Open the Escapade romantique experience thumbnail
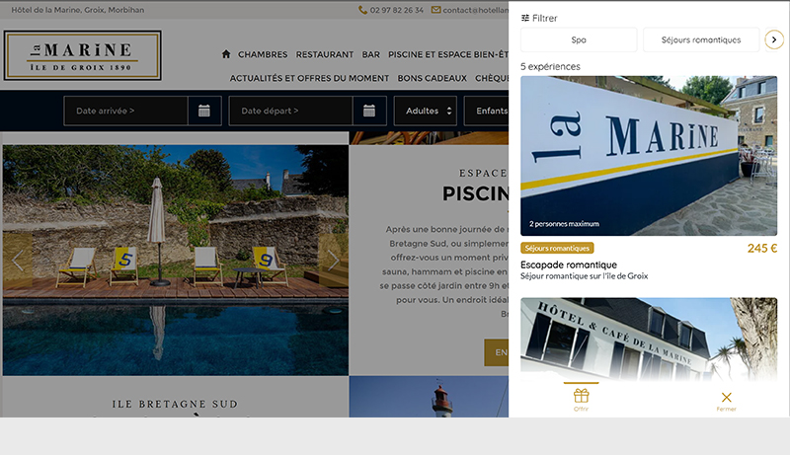The height and width of the screenshot is (455, 790). point(649,156)
